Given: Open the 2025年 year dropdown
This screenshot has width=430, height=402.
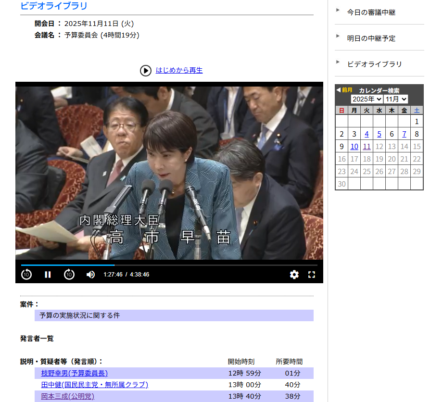Looking at the screenshot, I should click(367, 99).
